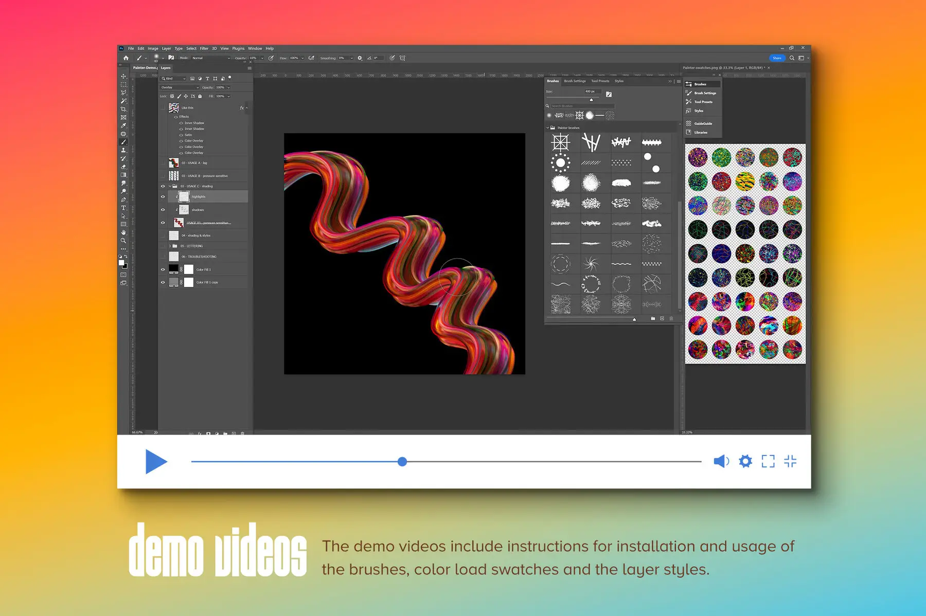Select the Move tool in the toolbar
This screenshot has width=926, height=616.
123,77
